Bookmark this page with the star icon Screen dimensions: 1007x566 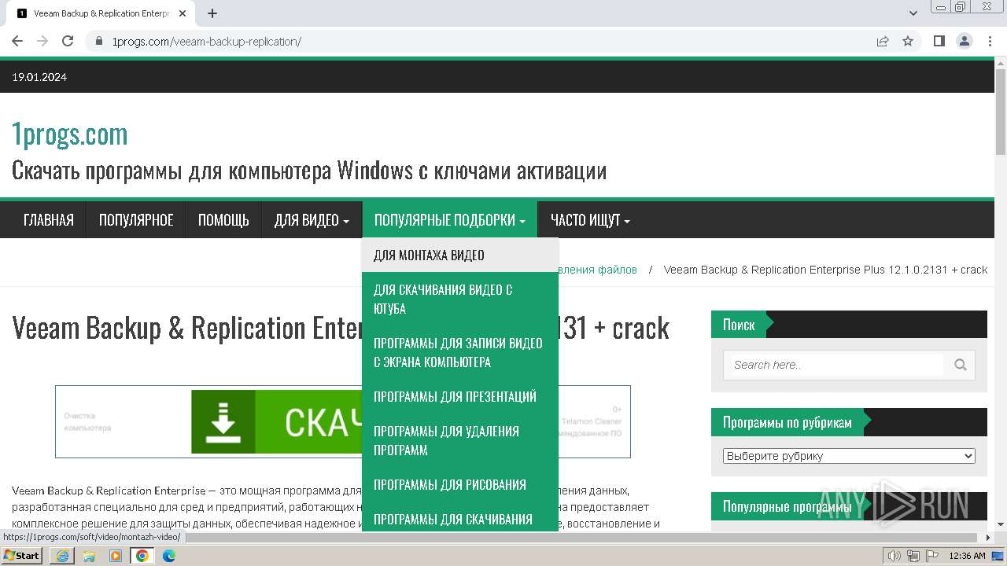click(908, 41)
